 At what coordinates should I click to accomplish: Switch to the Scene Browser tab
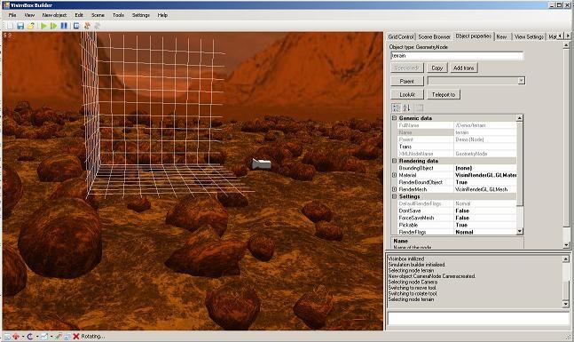click(x=434, y=36)
